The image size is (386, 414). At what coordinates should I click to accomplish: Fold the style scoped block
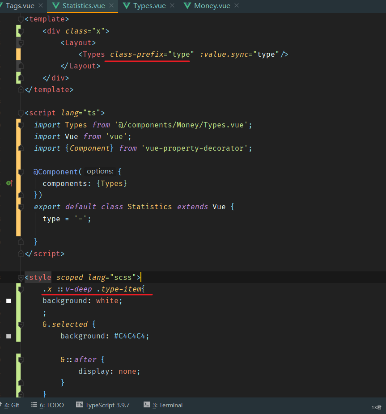[x=21, y=278]
